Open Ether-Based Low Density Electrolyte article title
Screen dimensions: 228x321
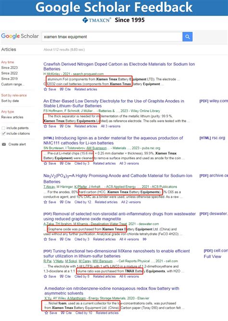[114, 103]
